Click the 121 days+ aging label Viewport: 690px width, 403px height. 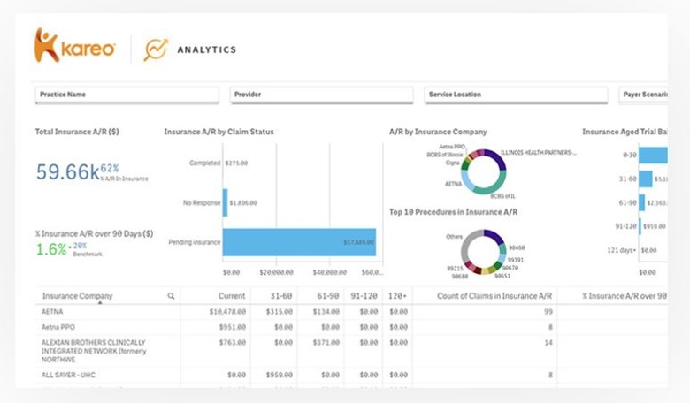tap(621, 250)
